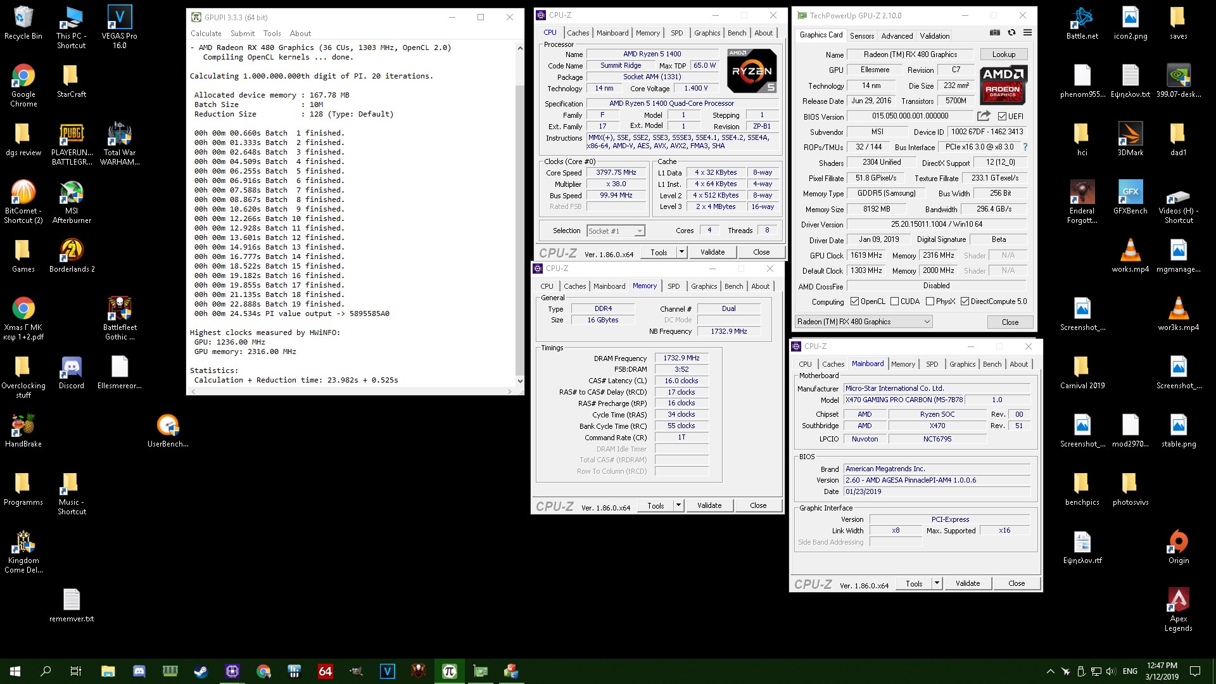The height and width of the screenshot is (684, 1216).
Task: Click the GPU-Z refresh icon
Action: (1011, 33)
